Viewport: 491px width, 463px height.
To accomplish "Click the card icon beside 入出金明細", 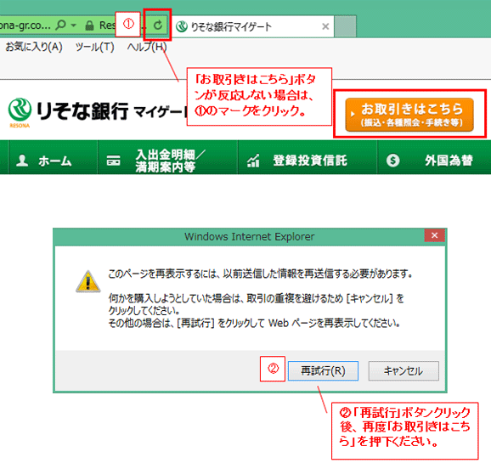I will 113,161.
